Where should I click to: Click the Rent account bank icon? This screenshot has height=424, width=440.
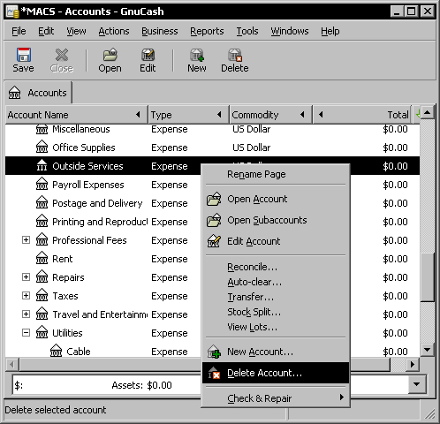coord(42,259)
